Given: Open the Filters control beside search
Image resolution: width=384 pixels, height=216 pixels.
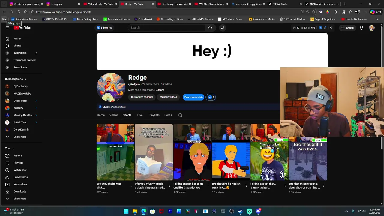Looking at the screenshot, I should pos(104,28).
